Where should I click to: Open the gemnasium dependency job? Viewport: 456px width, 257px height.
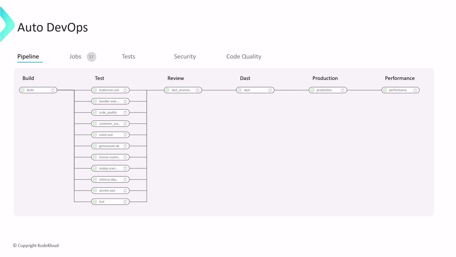coord(109,146)
